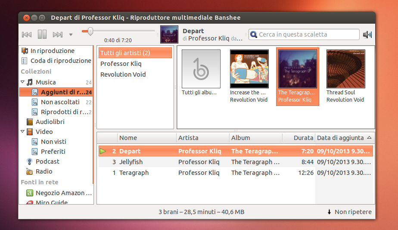Sort tracks by Durata column
The height and width of the screenshot is (230, 398).
pos(299,138)
